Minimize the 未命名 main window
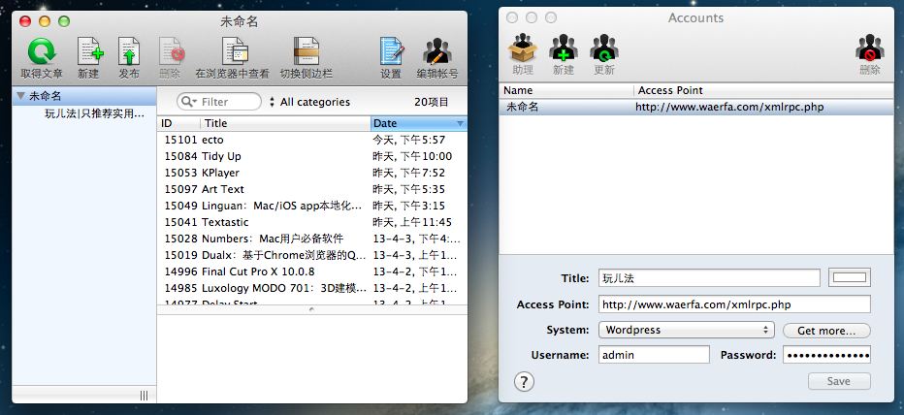904x415 pixels. 45,21
